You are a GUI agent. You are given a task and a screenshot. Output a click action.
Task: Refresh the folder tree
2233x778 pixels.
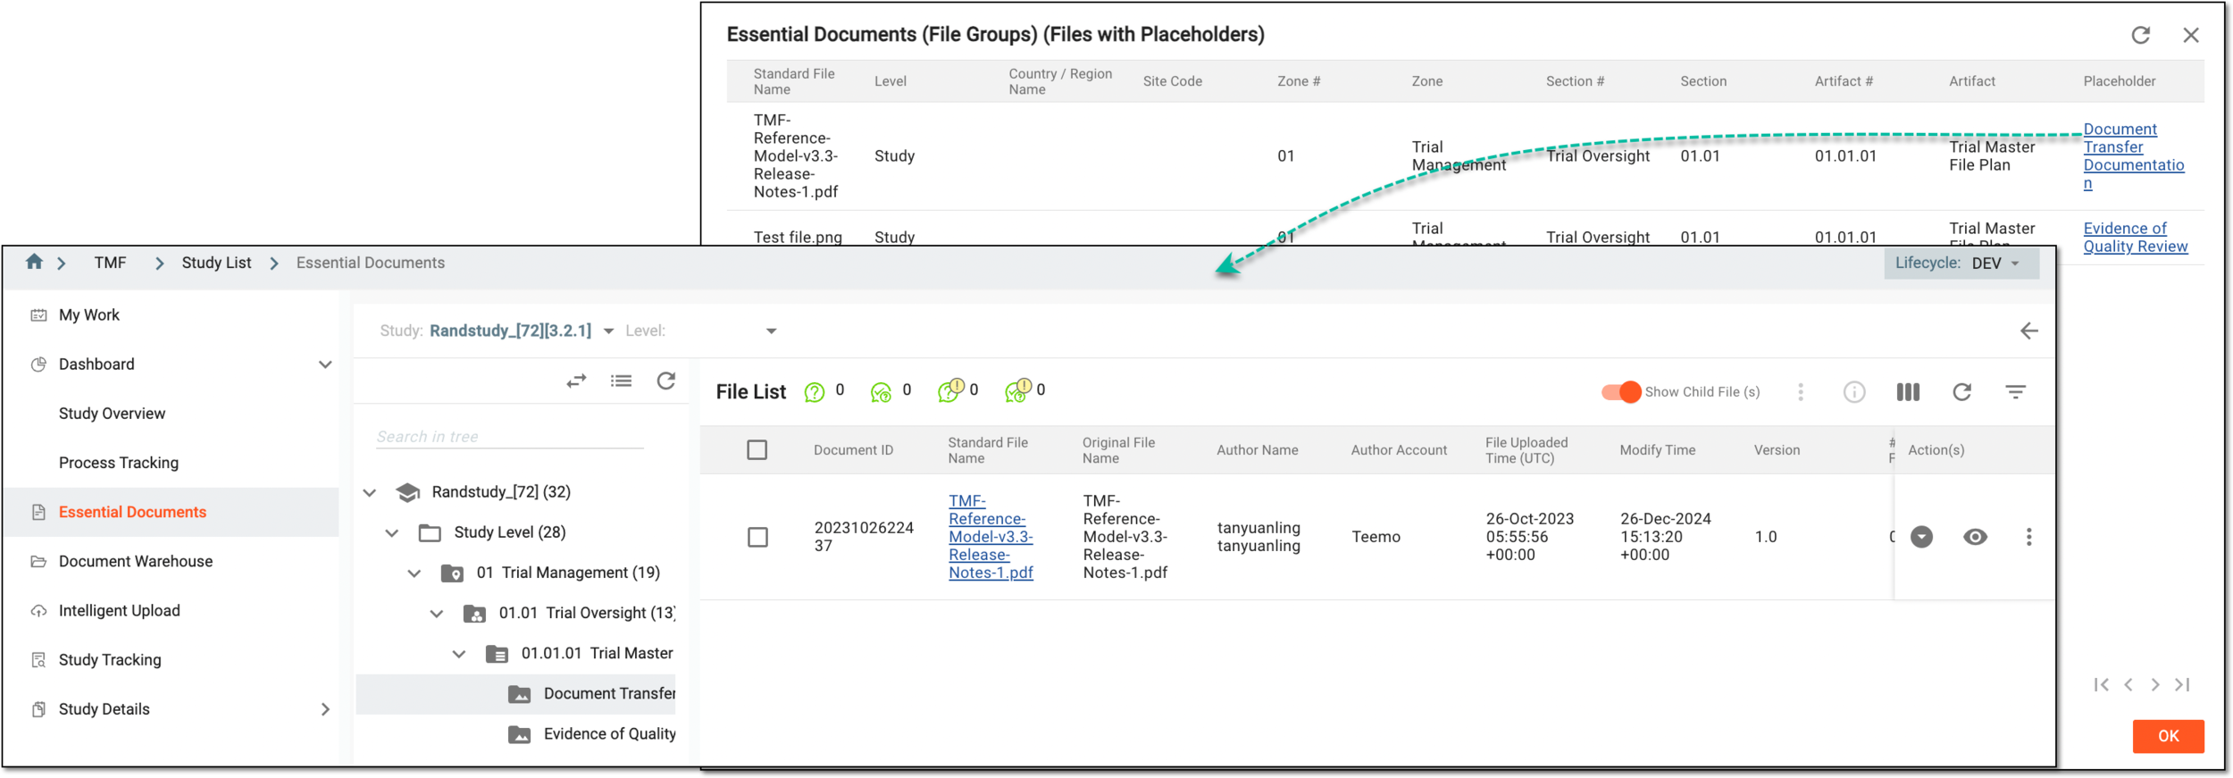coord(666,381)
